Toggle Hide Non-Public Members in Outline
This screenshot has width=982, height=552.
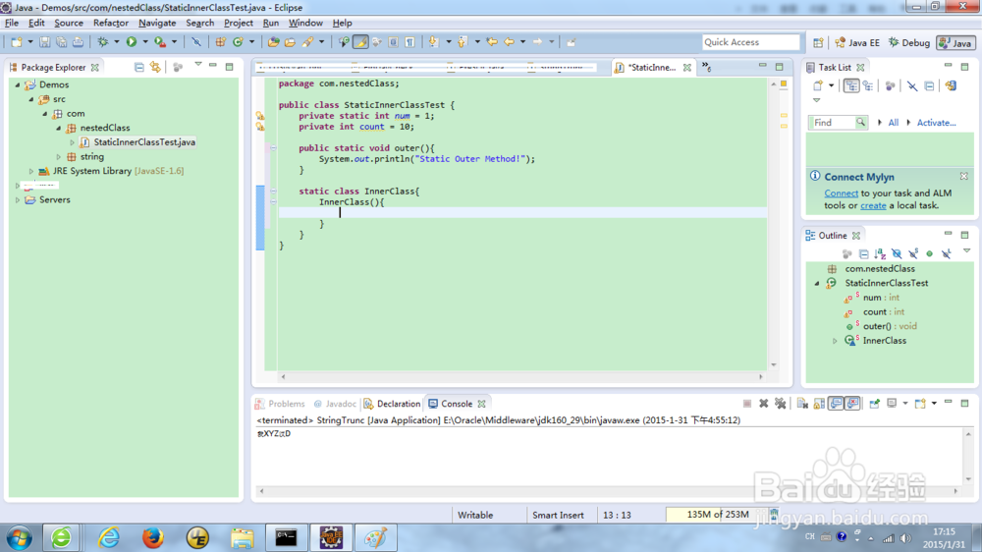(929, 253)
